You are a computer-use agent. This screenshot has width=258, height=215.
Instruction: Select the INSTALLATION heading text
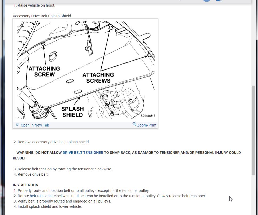26,185
